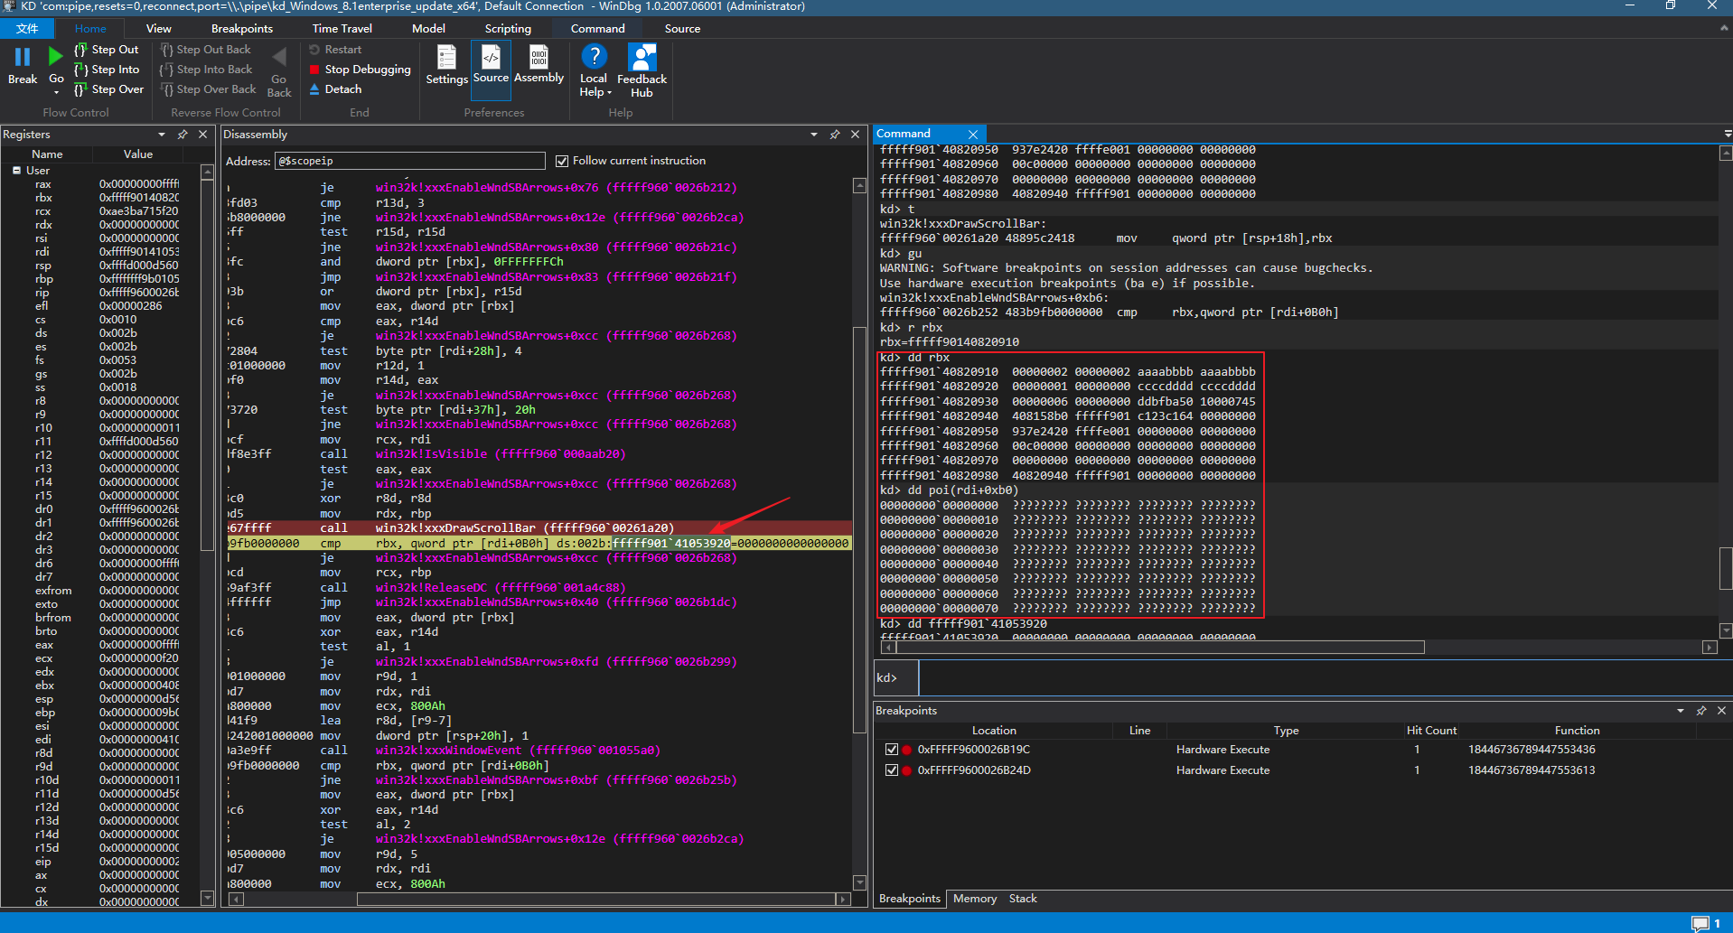1733x933 pixels.
Task: Click Disassembly scrollbar up arrow
Action: (859, 185)
